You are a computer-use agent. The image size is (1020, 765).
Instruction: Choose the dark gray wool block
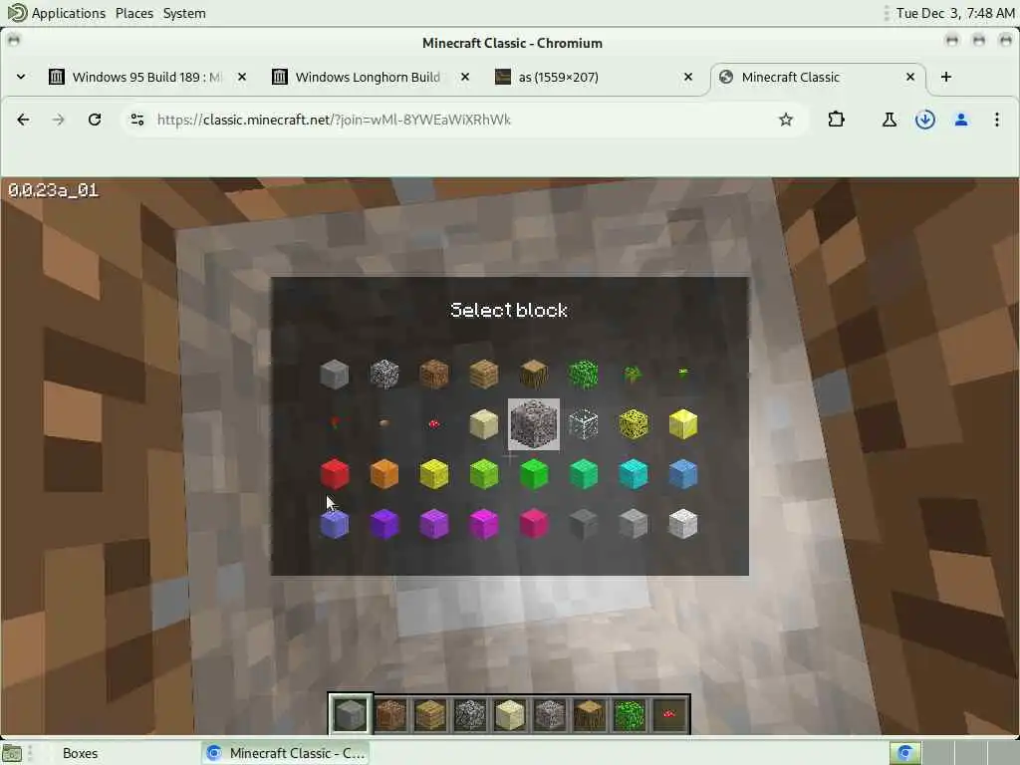point(584,524)
